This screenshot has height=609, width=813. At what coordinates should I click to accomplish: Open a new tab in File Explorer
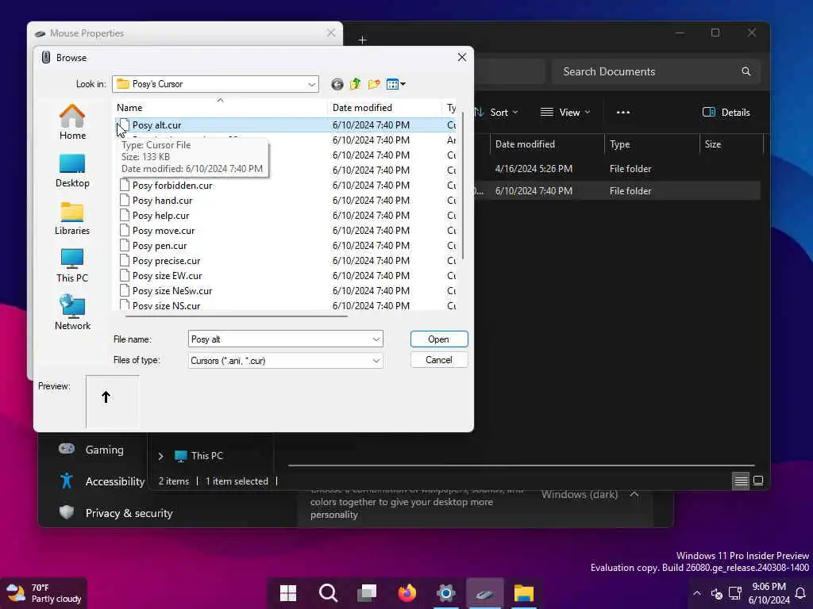coord(362,40)
